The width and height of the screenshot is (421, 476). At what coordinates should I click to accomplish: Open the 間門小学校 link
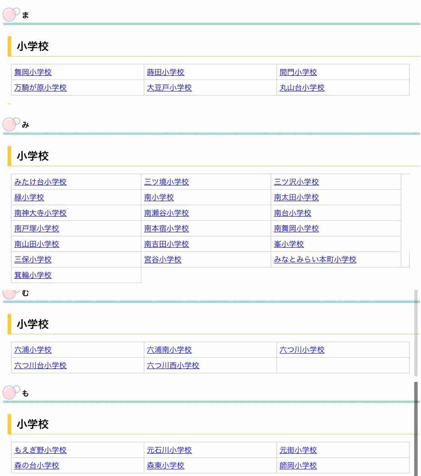click(x=298, y=72)
